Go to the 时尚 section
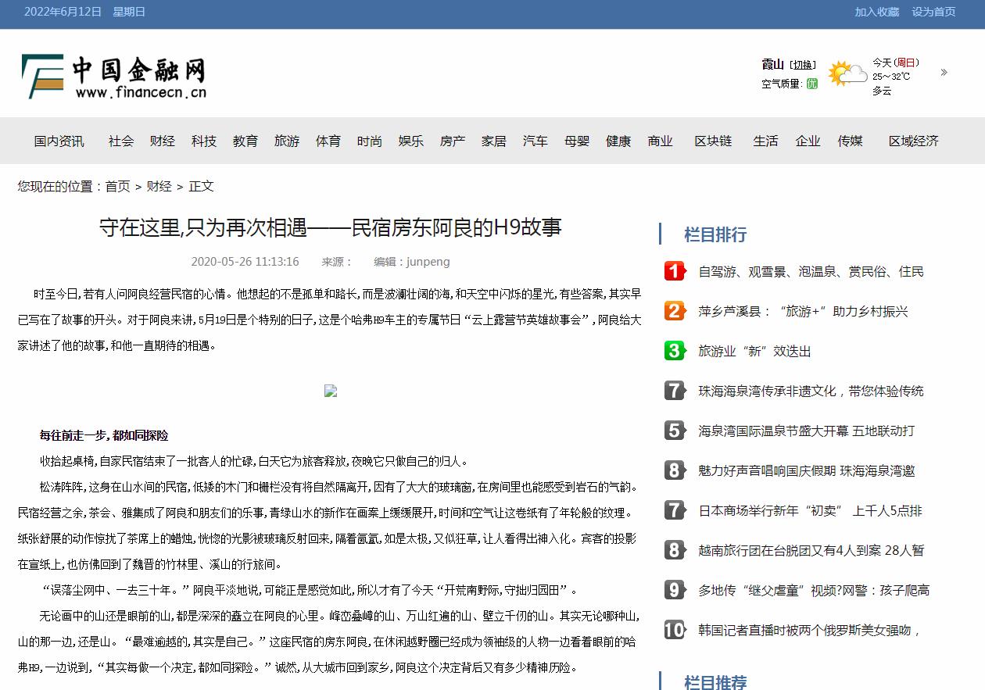985x690 pixels. click(x=370, y=141)
